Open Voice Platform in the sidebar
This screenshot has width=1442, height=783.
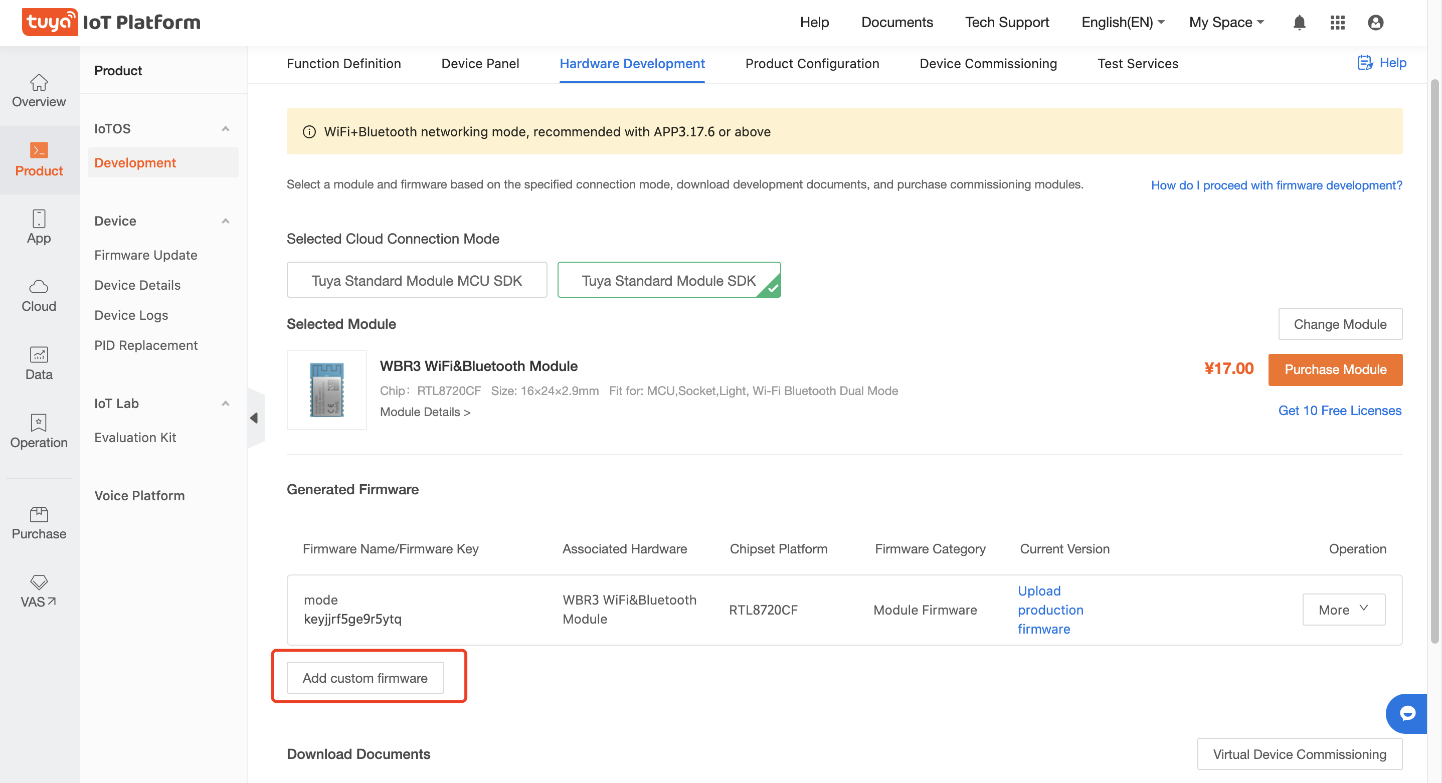tap(139, 496)
